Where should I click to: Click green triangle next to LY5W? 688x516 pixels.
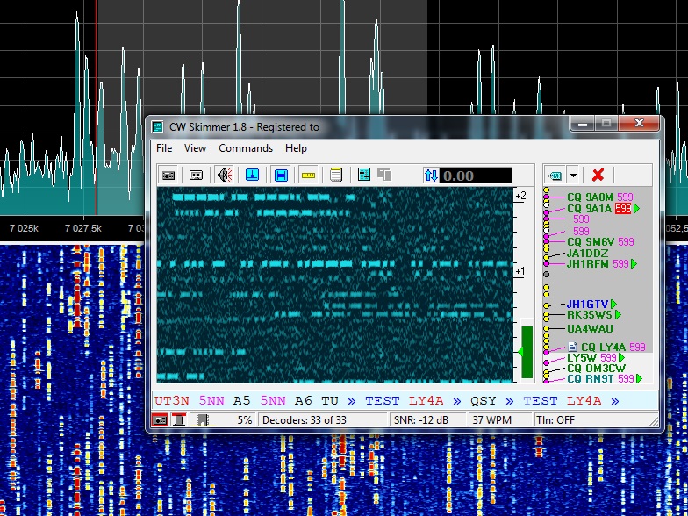[x=621, y=358]
